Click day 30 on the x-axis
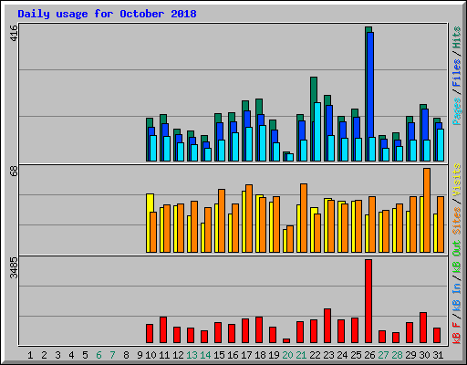467x365 pixels. click(424, 355)
